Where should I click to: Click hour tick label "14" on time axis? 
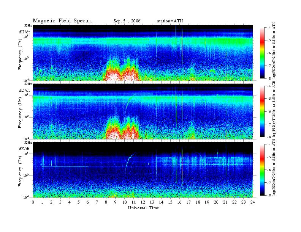coord(161,202)
